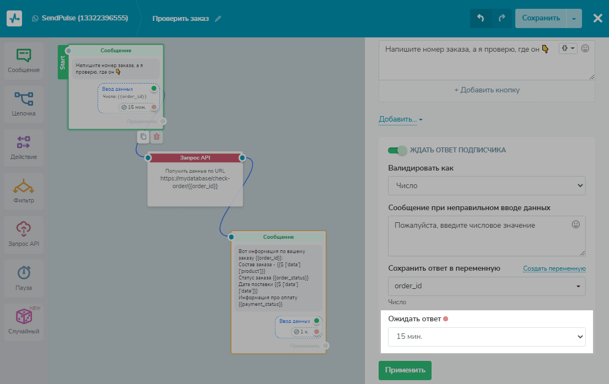Viewport: 609px width, 384px height.
Task: Click the Проверить заказ flow title
Action: pyautogui.click(x=181, y=19)
